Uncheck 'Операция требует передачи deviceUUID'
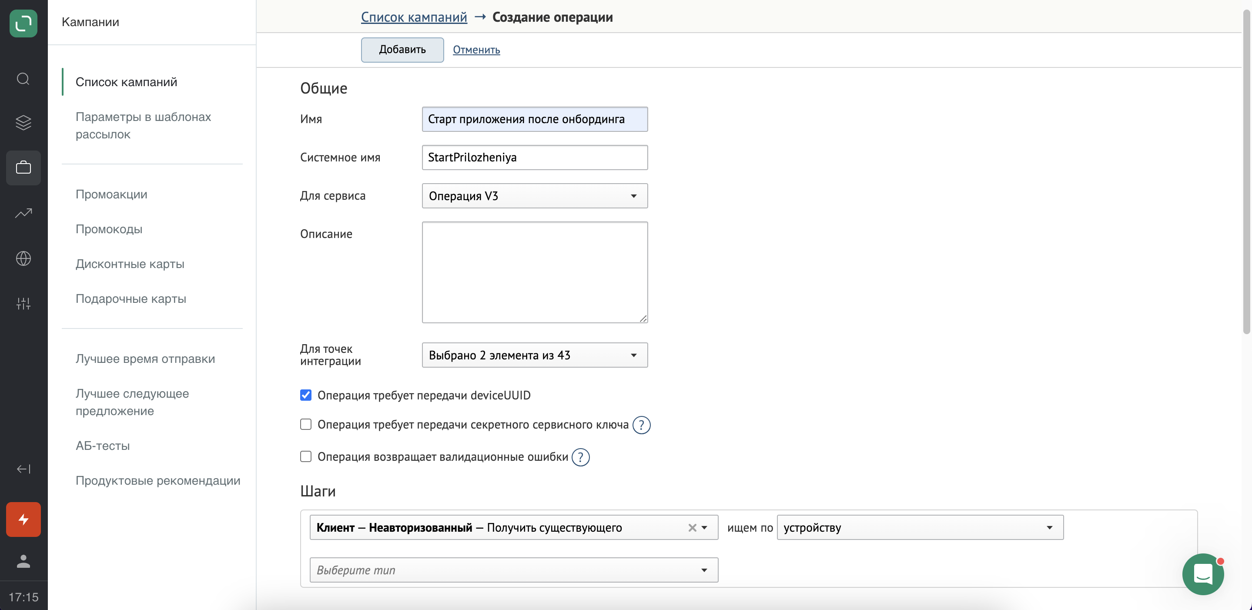This screenshot has height=610, width=1252. [x=306, y=395]
